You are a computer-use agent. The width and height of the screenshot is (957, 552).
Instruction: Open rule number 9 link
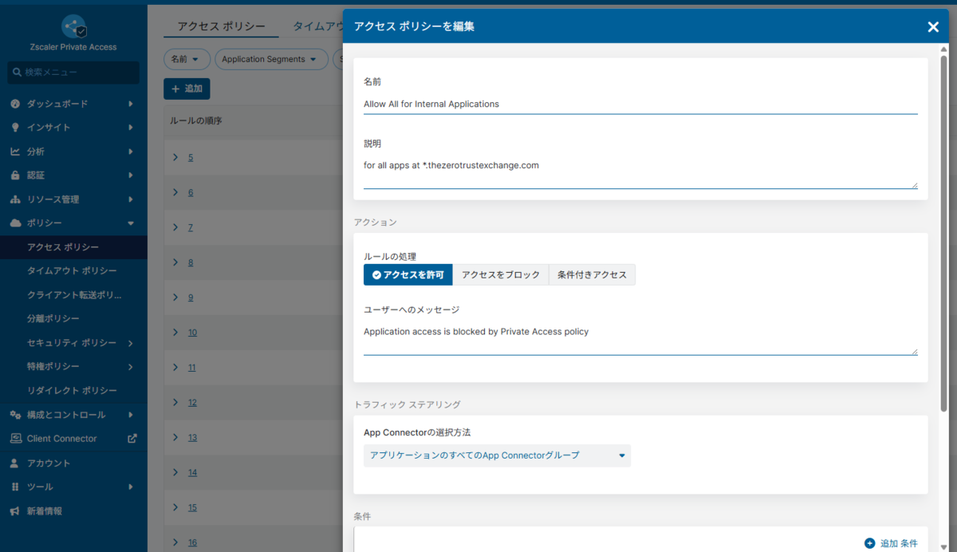[x=191, y=298]
